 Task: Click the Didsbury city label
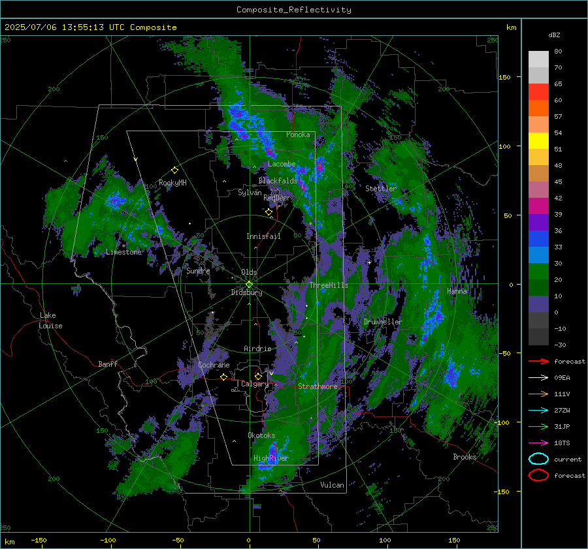pos(246,292)
